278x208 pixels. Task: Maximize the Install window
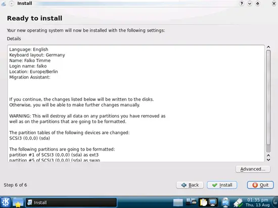click(x=258, y=4)
